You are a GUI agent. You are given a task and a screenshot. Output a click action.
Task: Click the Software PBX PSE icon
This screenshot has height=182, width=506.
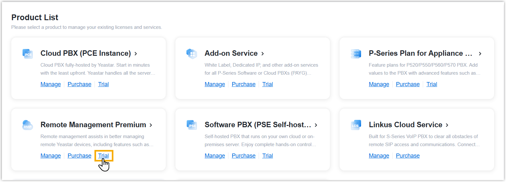pos(191,125)
